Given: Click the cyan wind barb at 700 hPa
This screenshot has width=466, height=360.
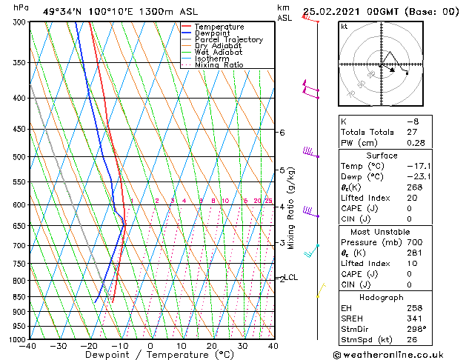Looking at the screenshot, I should (311, 251).
